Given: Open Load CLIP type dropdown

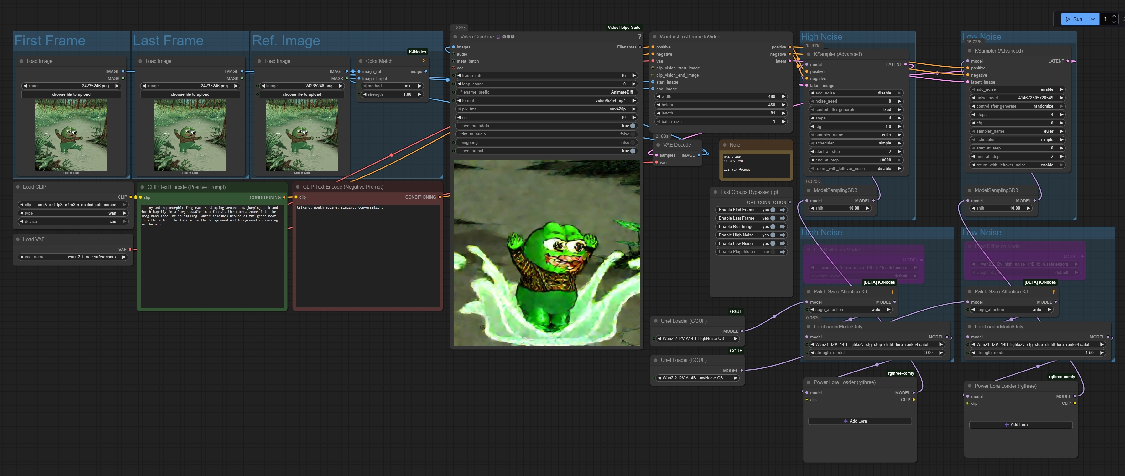Looking at the screenshot, I should [73, 213].
